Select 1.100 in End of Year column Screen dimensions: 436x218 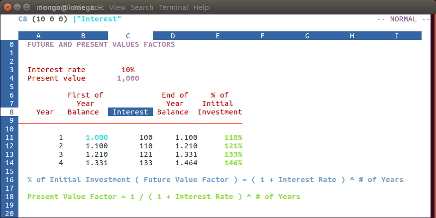pos(186,138)
